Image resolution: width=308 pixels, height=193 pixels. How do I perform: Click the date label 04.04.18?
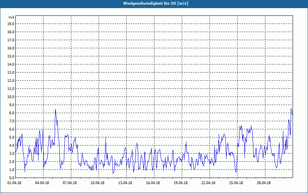42,183
